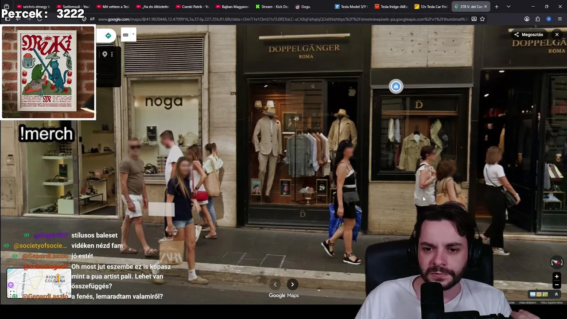The width and height of the screenshot is (567, 319).
Task: Click the Hiba bejelentése link
Action: [551, 303]
